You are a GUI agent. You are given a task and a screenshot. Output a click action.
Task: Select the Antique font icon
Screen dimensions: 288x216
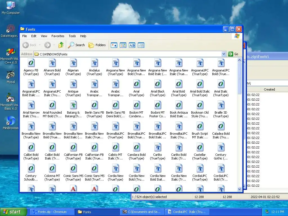[73, 84]
